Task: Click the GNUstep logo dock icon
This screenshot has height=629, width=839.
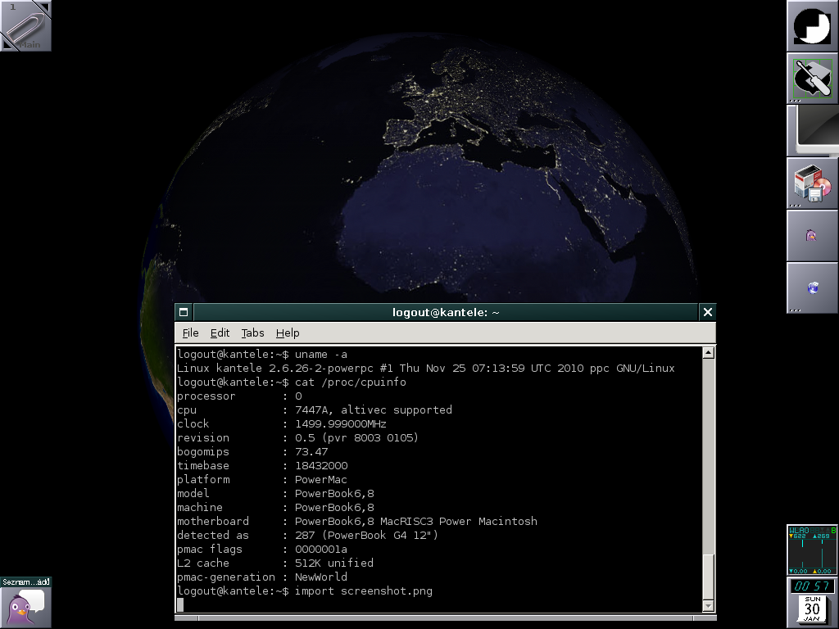Action: click(812, 26)
